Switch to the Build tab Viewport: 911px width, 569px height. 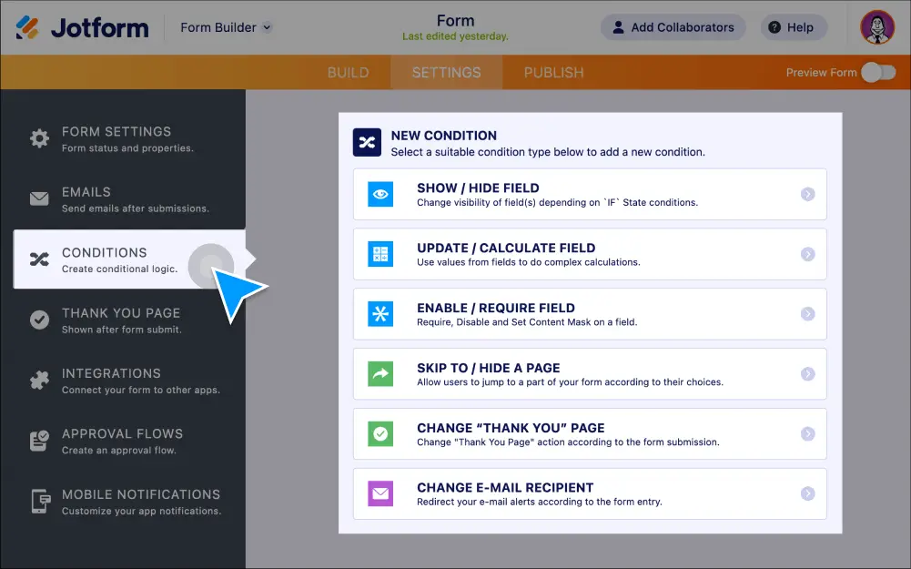[348, 73]
